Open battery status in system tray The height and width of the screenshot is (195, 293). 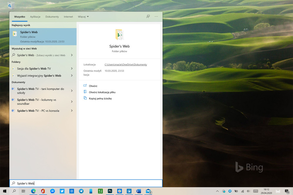click(236, 191)
